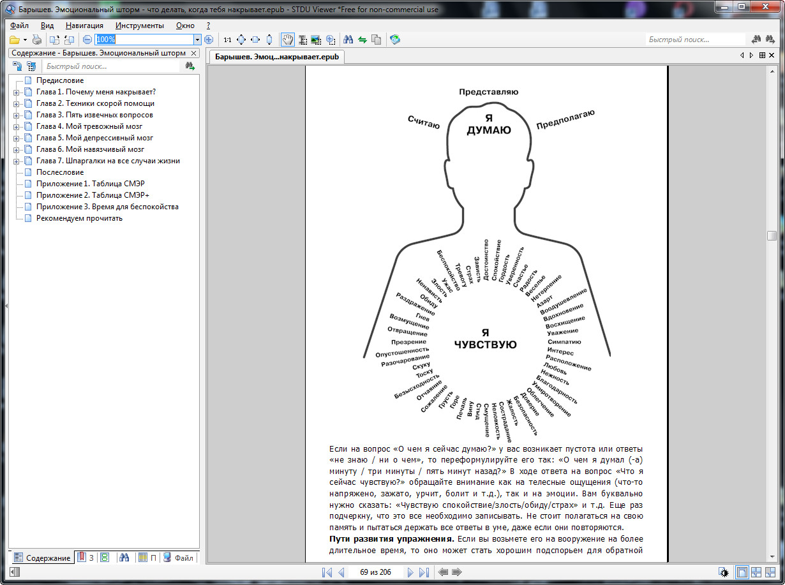Open the 'Инструменты' menu
The height and width of the screenshot is (585, 785).
point(140,26)
